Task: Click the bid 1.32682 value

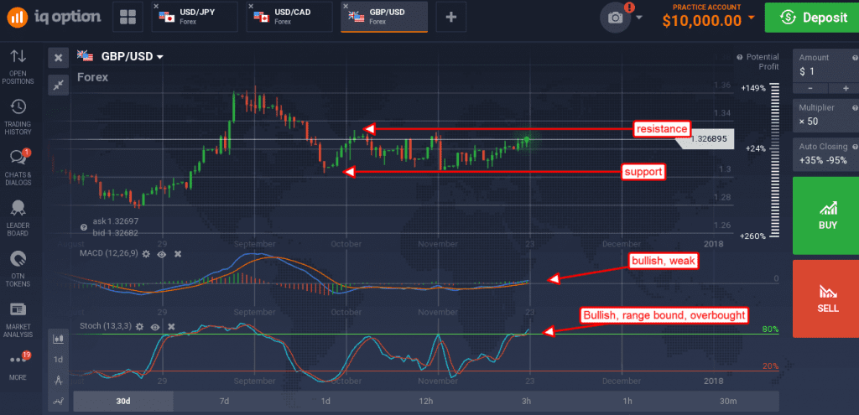Action: click(x=116, y=233)
